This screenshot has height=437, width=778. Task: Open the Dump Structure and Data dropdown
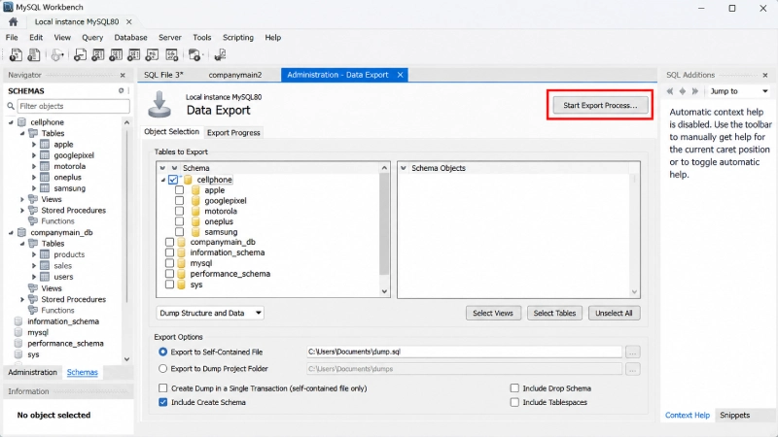click(210, 313)
